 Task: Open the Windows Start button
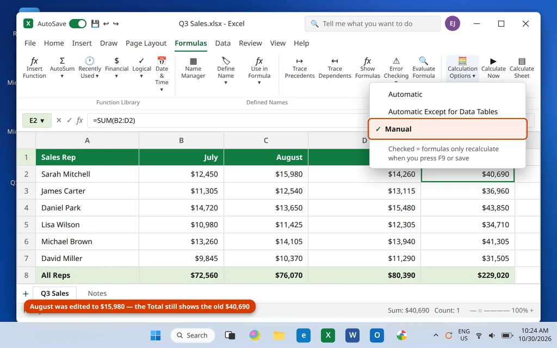[x=155, y=335]
